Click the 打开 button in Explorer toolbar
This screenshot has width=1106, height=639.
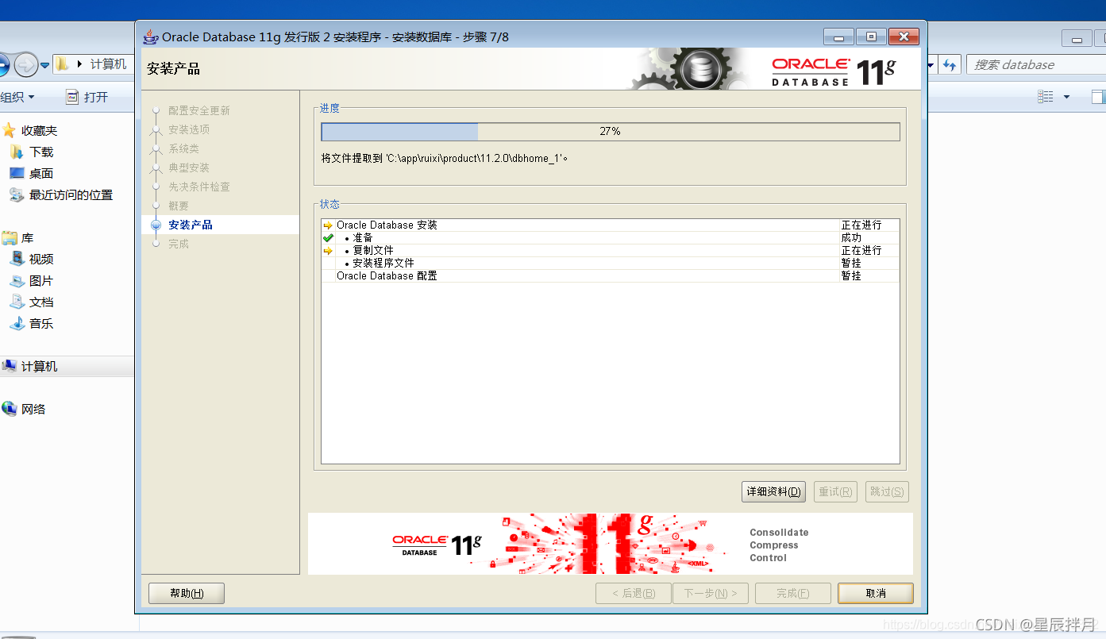(87, 97)
